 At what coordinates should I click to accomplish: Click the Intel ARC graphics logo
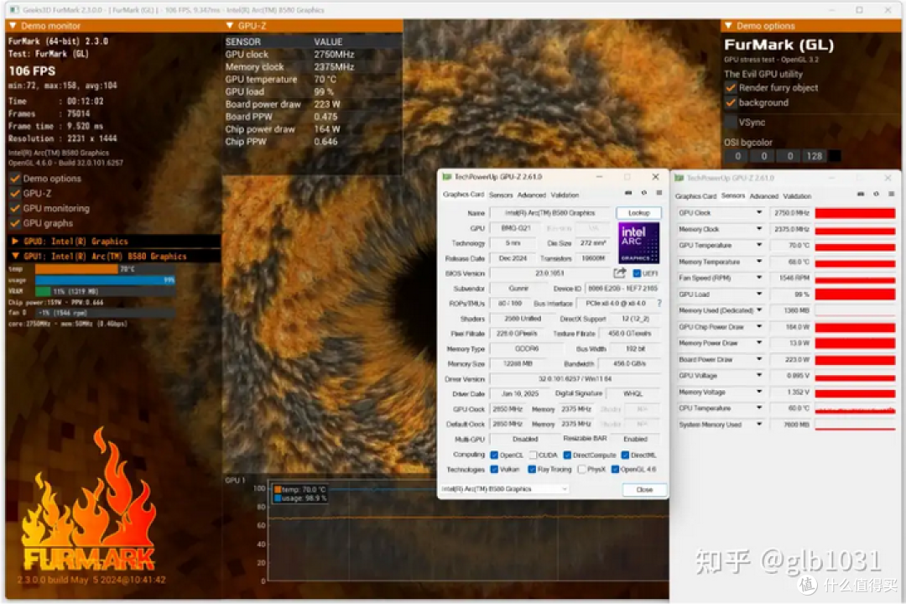click(638, 242)
